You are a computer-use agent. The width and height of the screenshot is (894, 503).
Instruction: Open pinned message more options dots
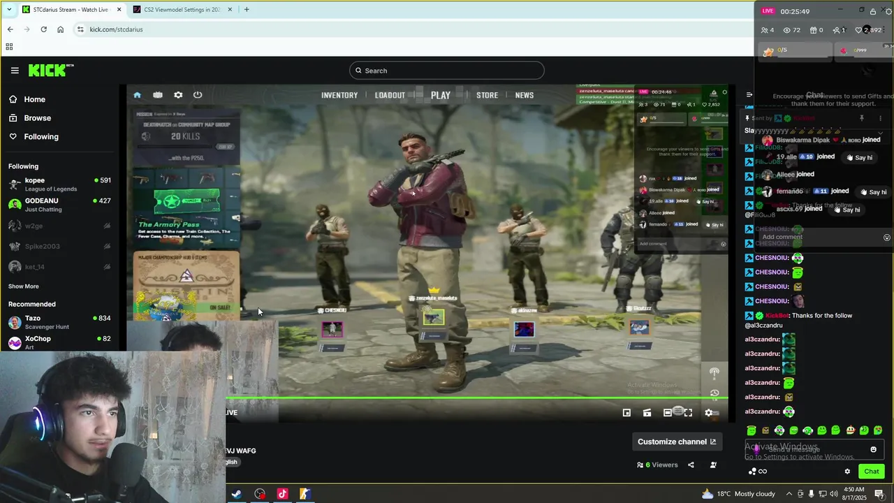click(x=880, y=118)
